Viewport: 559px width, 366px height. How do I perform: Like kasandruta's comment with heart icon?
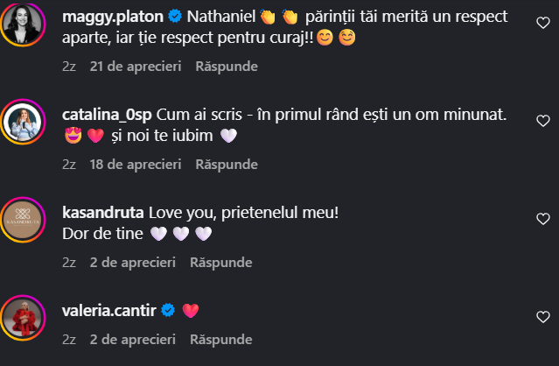tap(542, 219)
